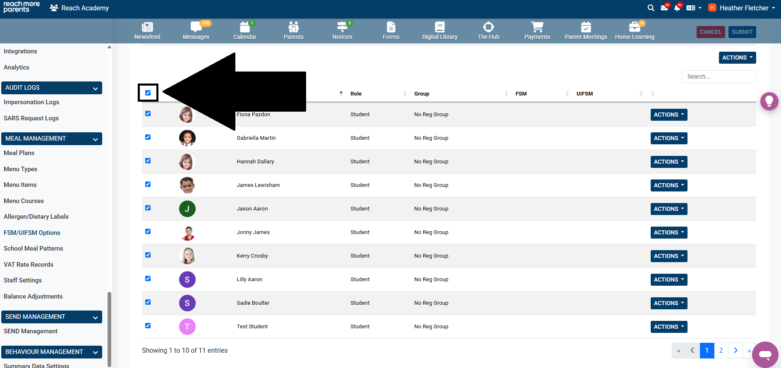
Task: Click the red Cancel button
Action: click(x=710, y=32)
